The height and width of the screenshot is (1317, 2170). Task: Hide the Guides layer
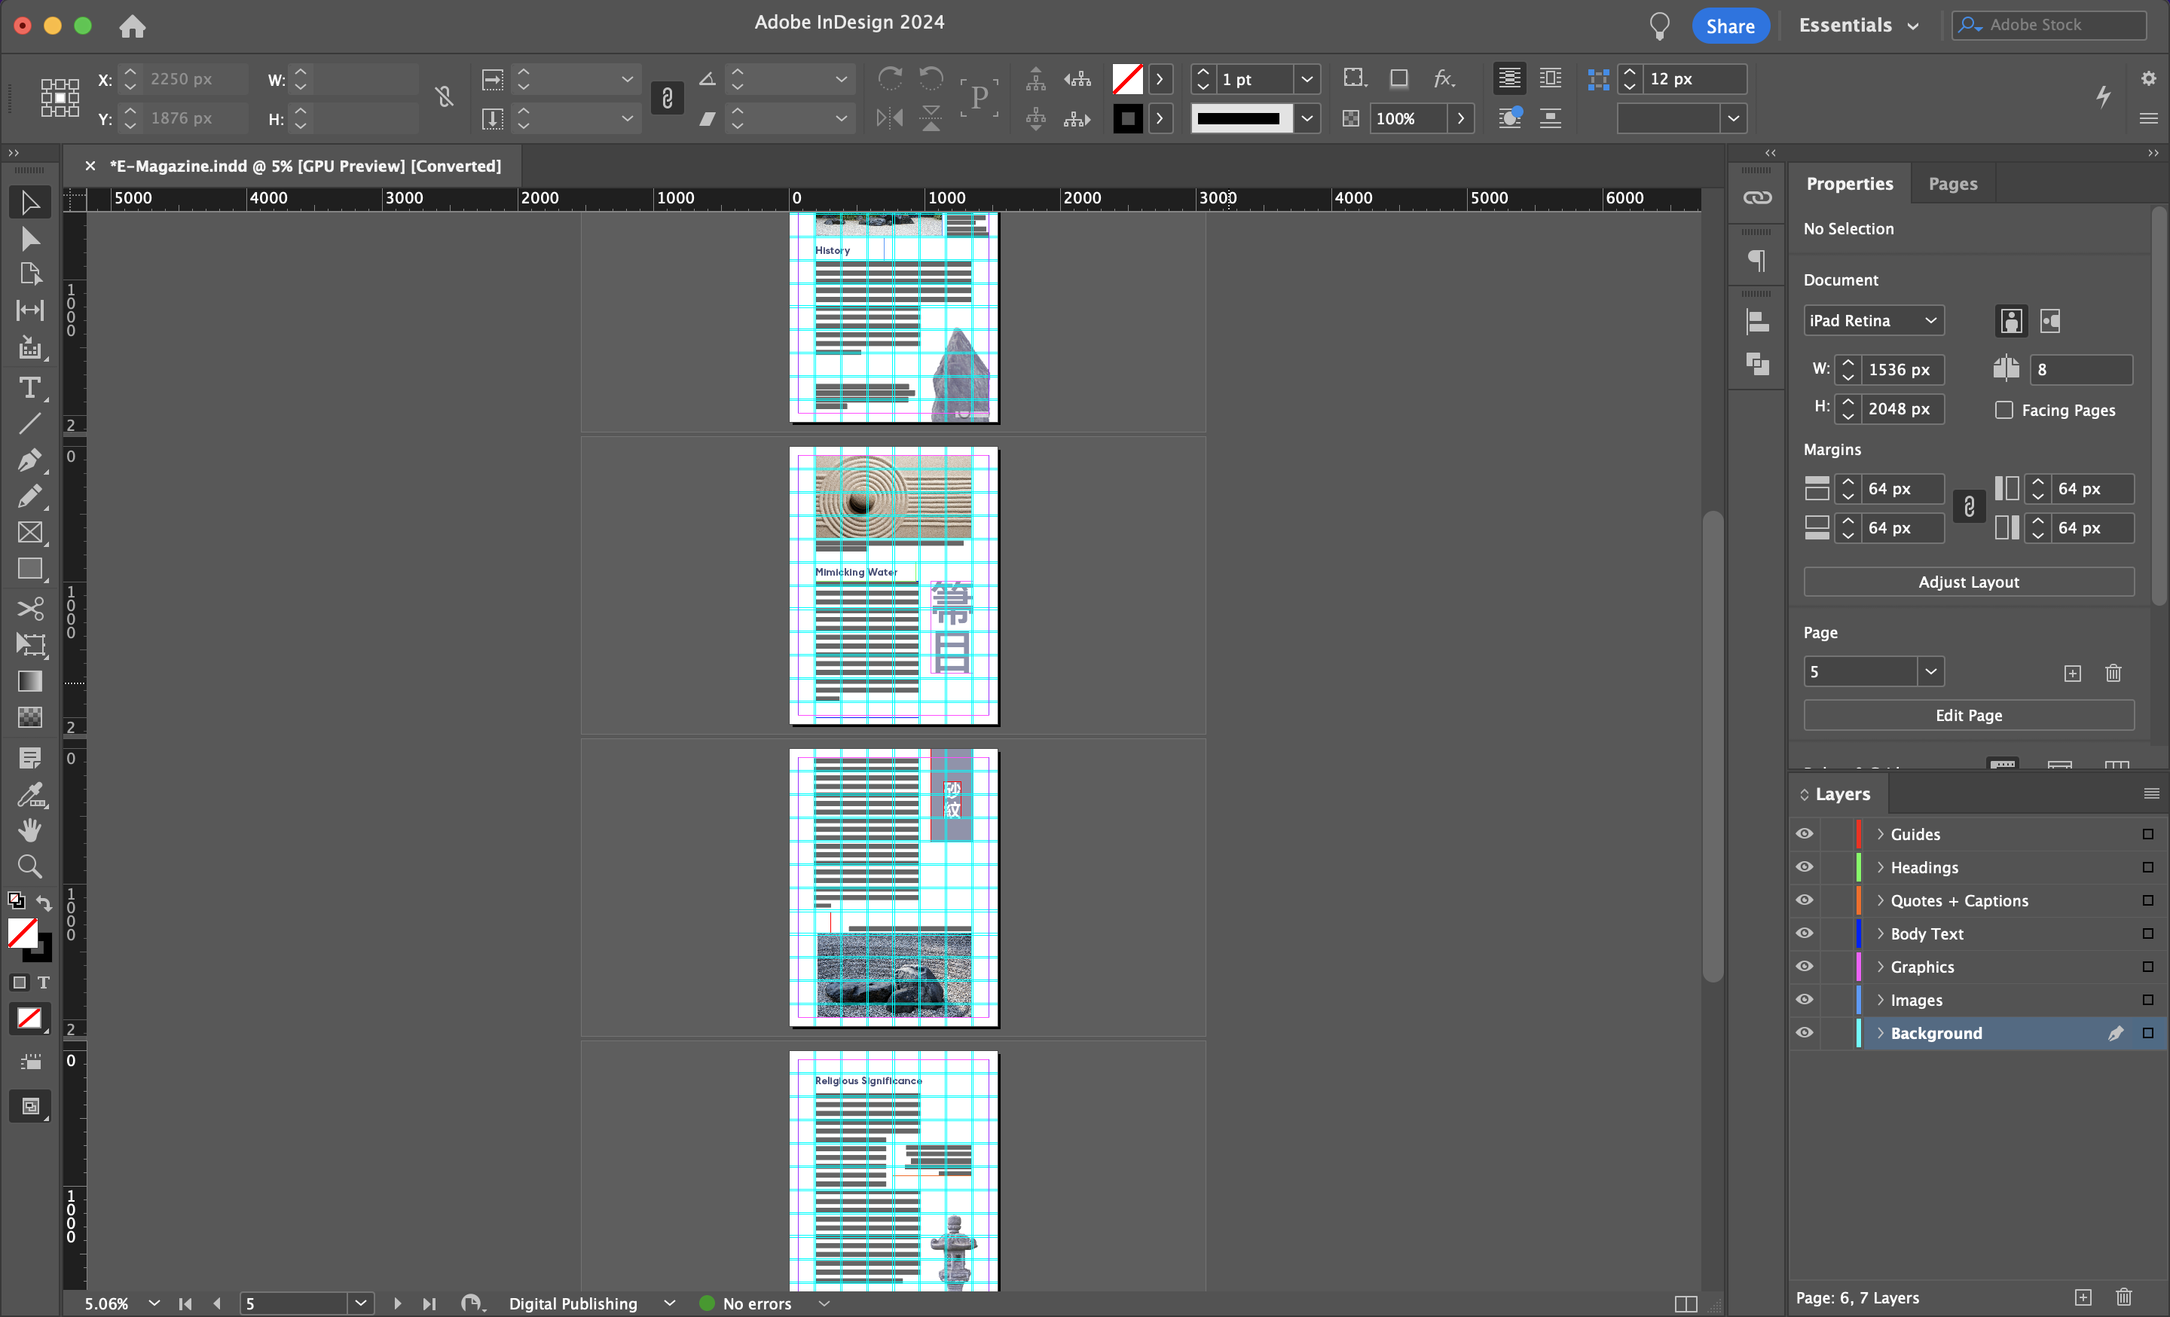coord(1805,834)
